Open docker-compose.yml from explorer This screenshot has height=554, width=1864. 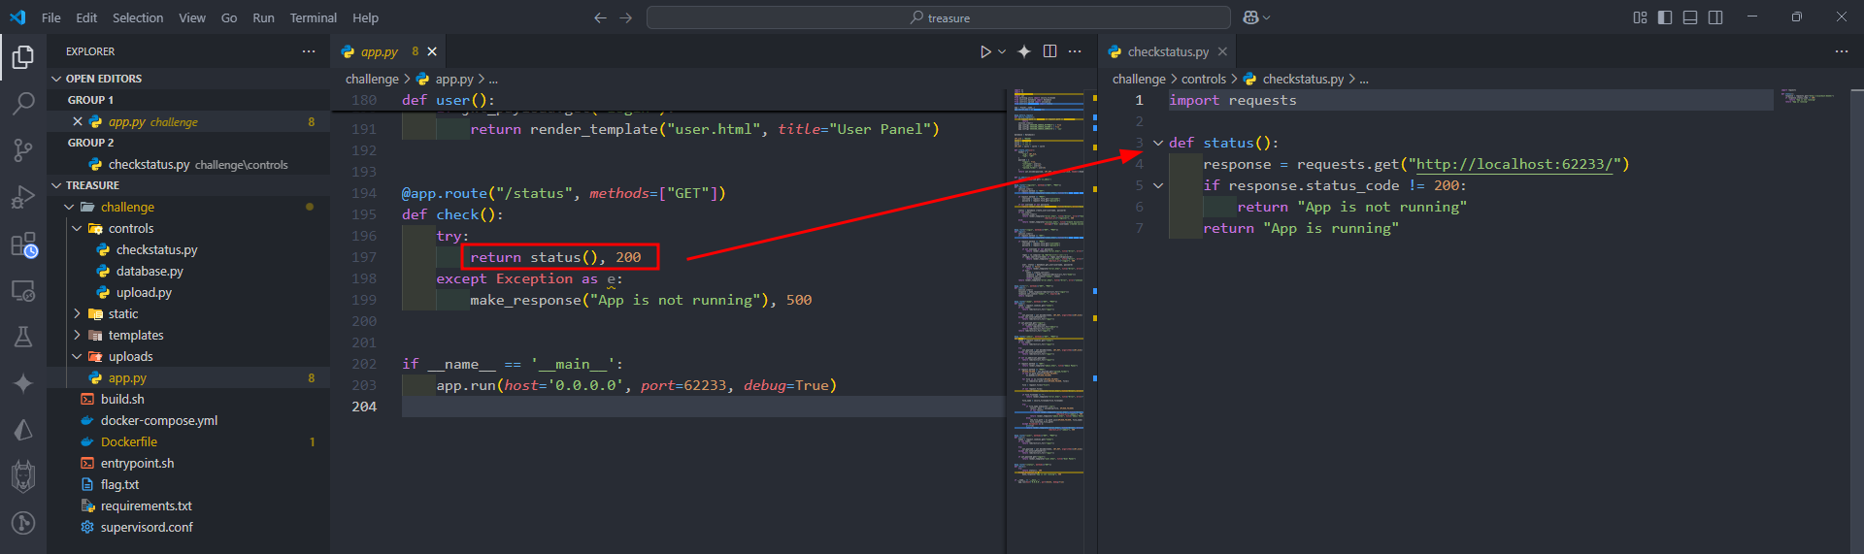[159, 420]
